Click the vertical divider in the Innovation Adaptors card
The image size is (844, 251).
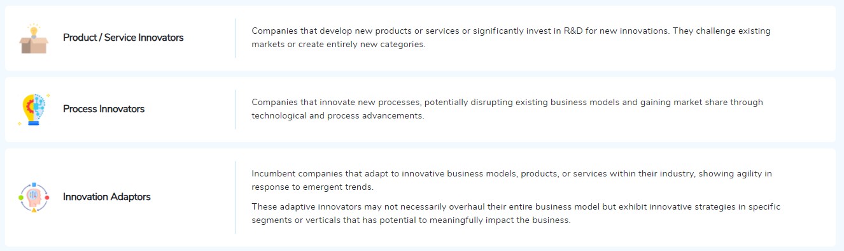click(x=235, y=197)
